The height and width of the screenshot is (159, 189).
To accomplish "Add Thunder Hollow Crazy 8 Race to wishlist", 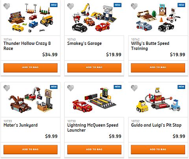I will [7, 6].
